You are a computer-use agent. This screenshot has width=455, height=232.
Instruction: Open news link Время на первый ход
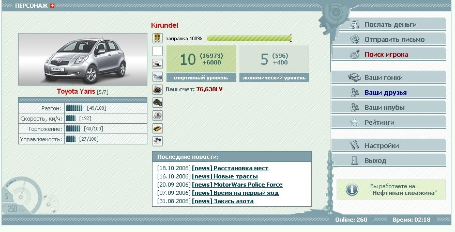(235, 193)
